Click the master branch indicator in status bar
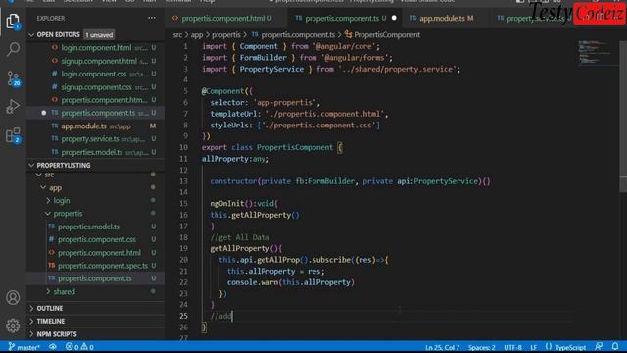The height and width of the screenshot is (353, 627). [24, 347]
